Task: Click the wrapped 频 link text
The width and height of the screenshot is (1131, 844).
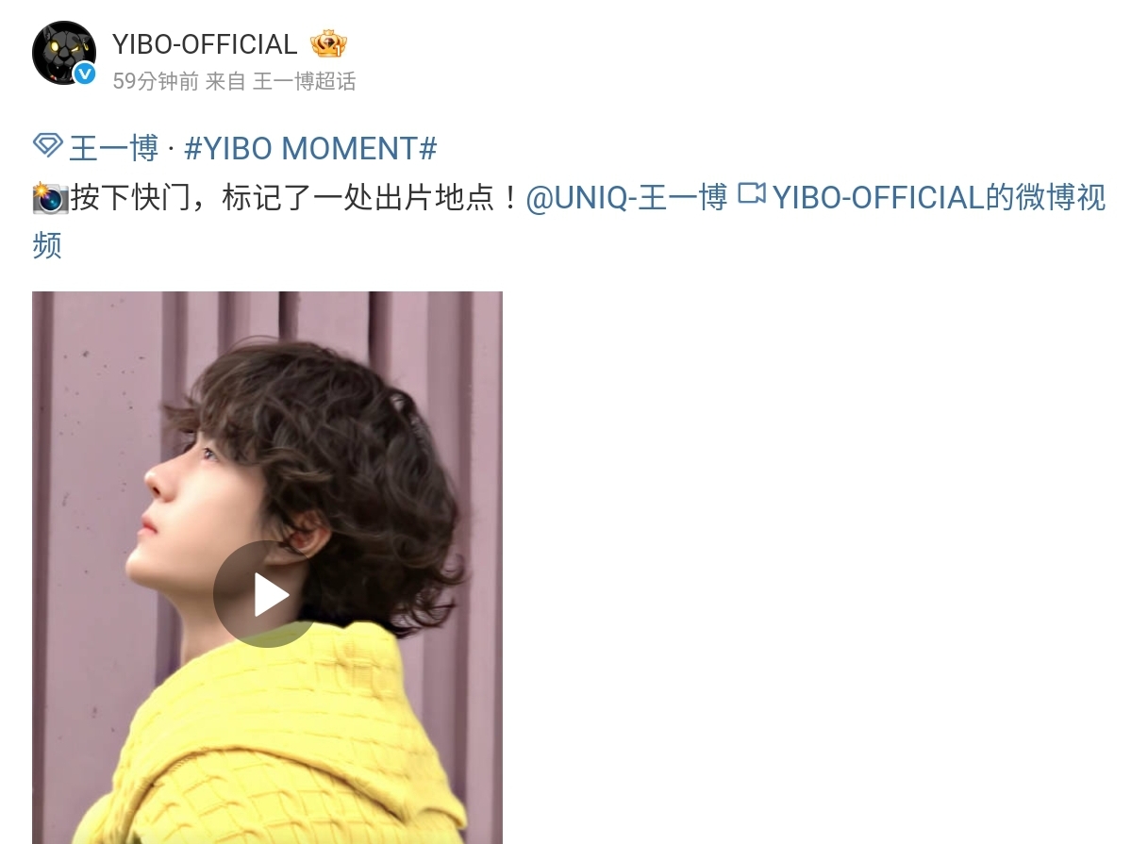Action: [x=47, y=245]
